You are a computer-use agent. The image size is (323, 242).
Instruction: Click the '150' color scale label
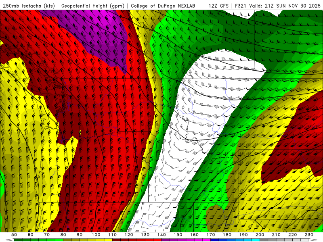[178, 235]
